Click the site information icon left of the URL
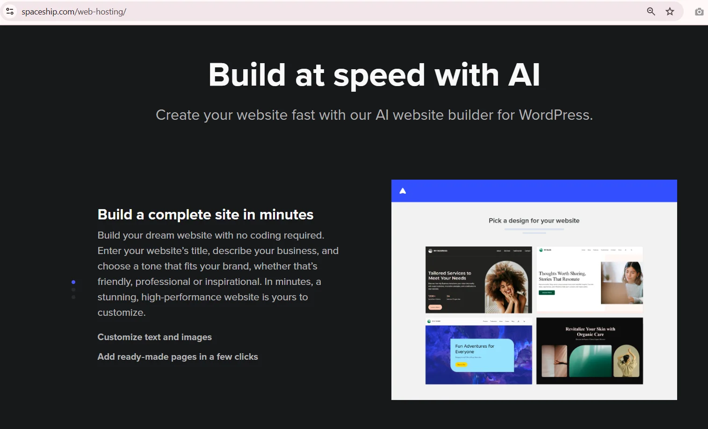 pyautogui.click(x=9, y=11)
